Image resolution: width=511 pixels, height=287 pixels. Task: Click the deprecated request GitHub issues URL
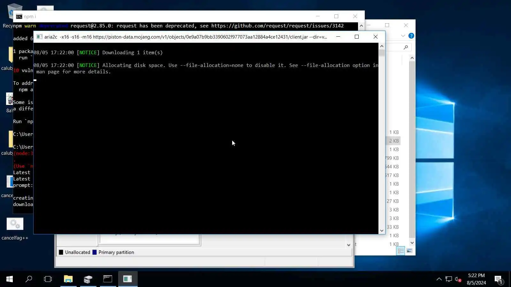278,26
